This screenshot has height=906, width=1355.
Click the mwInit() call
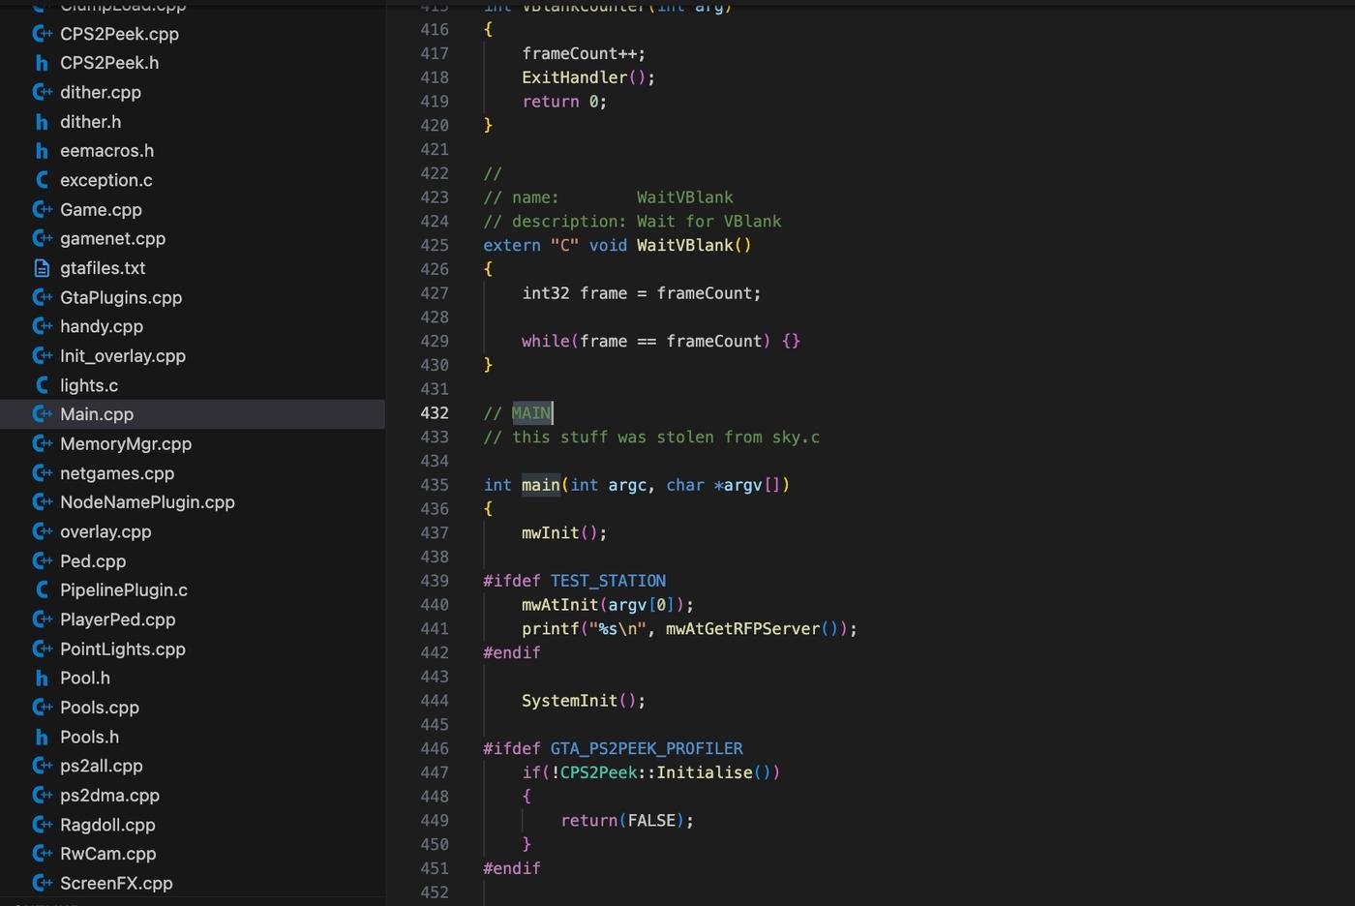(564, 533)
